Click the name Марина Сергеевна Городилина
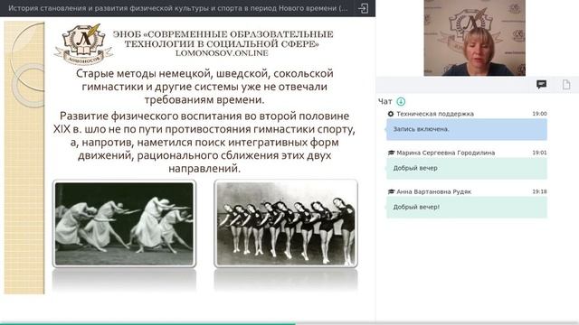Viewport: 579px width, 325px height. (x=446, y=153)
